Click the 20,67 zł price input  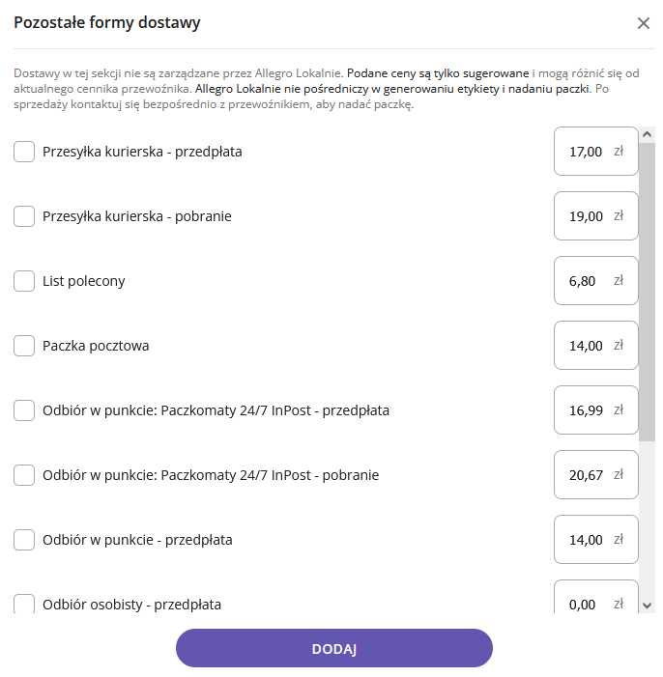coord(587,475)
